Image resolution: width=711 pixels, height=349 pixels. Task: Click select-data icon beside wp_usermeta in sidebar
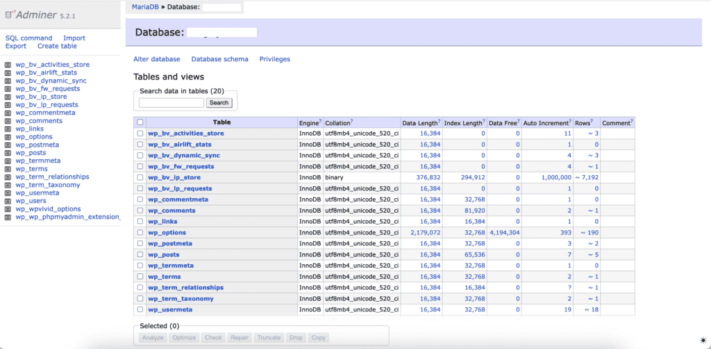click(x=8, y=193)
